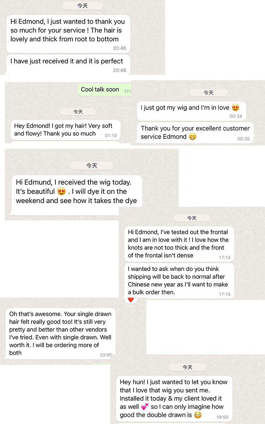Image resolution: width=265 pixels, height=424 pixels.
Task: Click the 今天 date label above "Hey hun!" message
Action: tap(187, 367)
